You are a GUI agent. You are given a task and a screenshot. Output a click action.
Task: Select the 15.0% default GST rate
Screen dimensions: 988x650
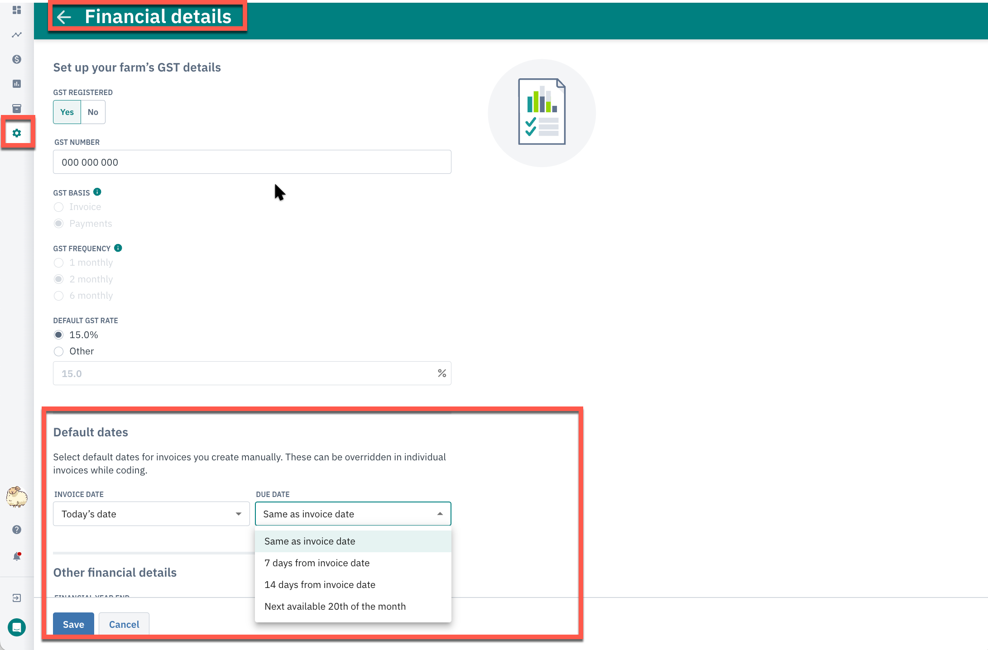[x=59, y=335]
